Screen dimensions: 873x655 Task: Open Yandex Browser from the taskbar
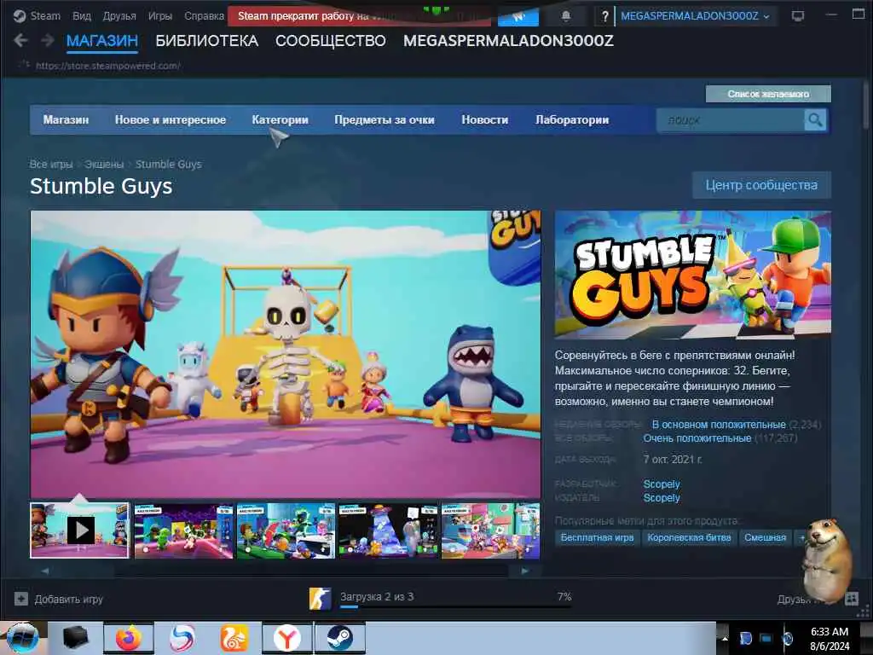click(x=286, y=638)
